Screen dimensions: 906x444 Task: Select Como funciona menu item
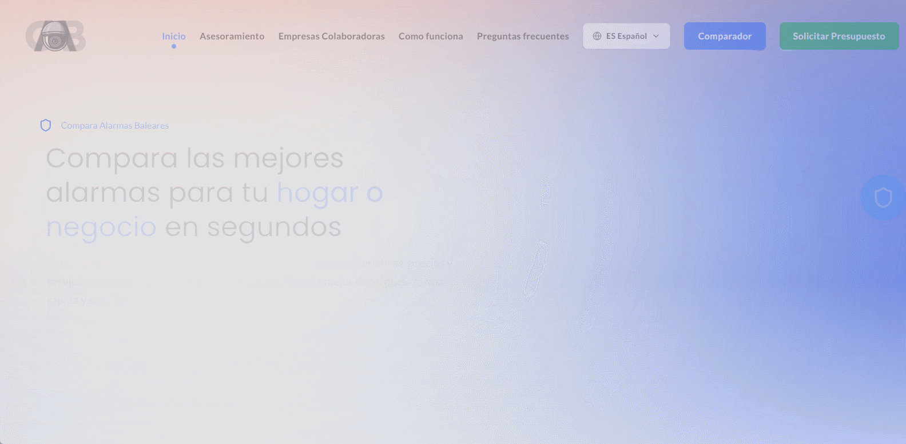click(x=431, y=36)
